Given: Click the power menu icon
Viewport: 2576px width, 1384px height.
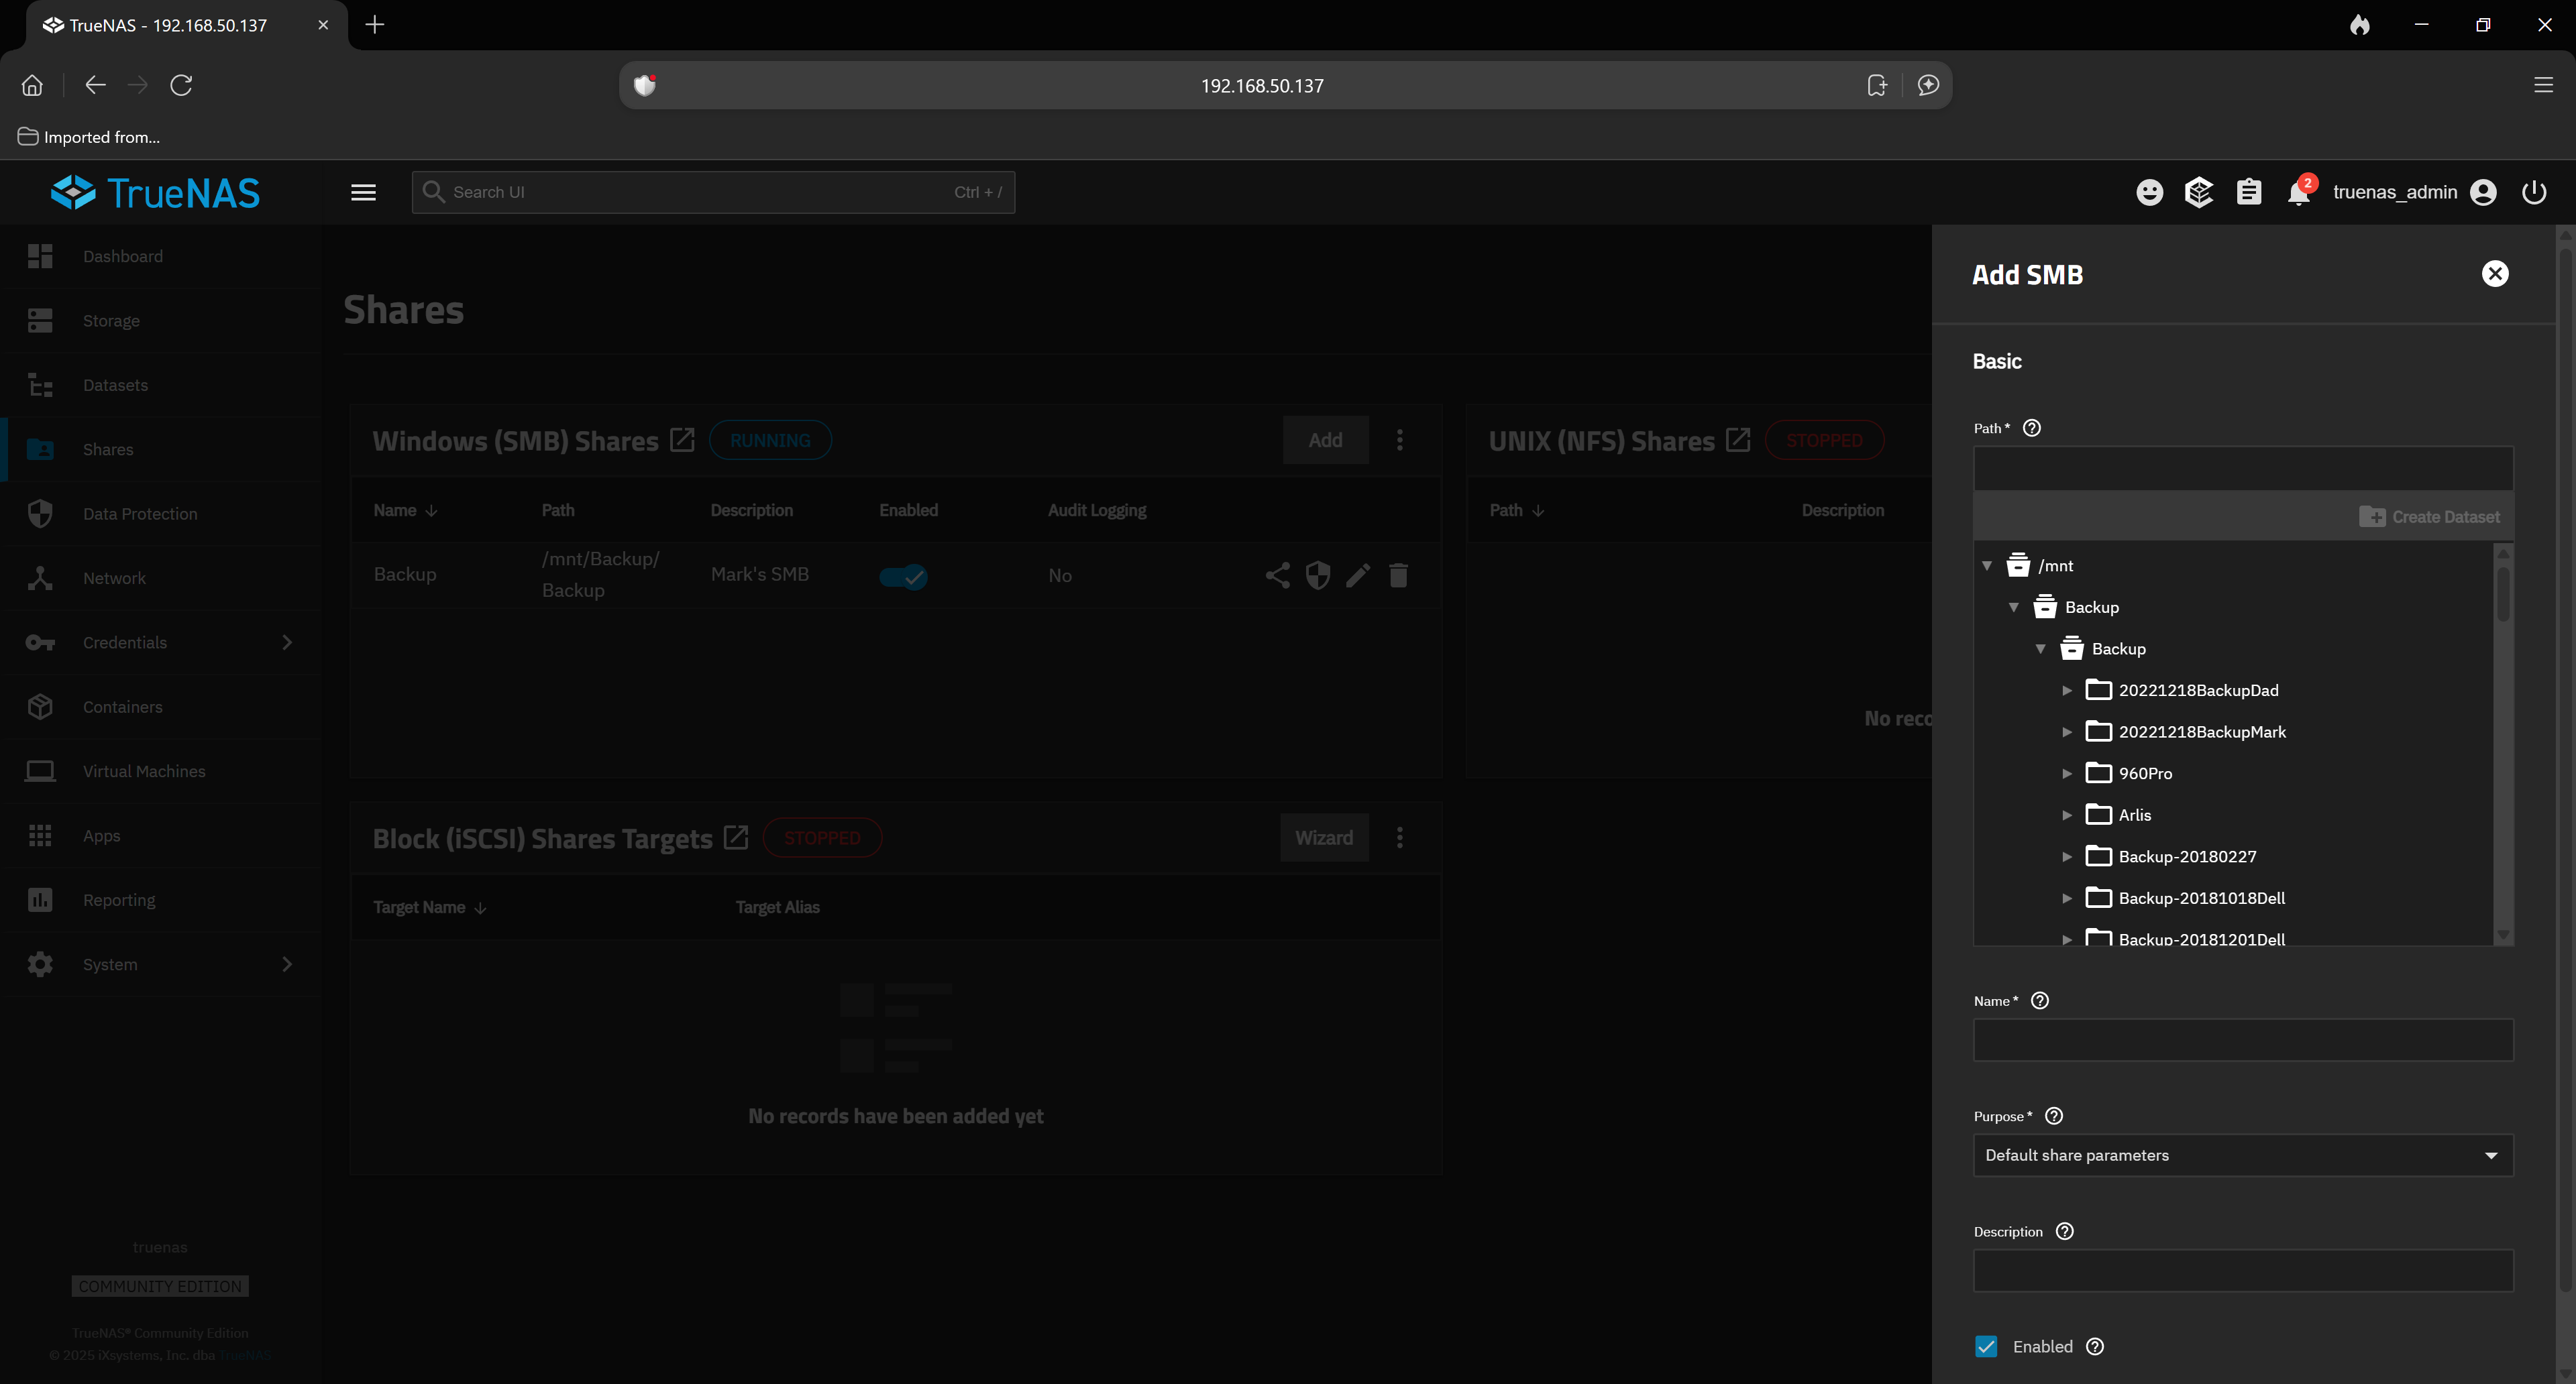Looking at the screenshot, I should pyautogui.click(x=2534, y=192).
